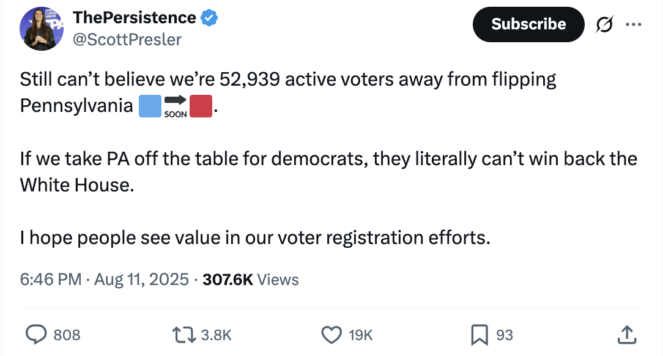This screenshot has width=663, height=356.
Task: Click the 19K likes count
Action: tap(360, 335)
